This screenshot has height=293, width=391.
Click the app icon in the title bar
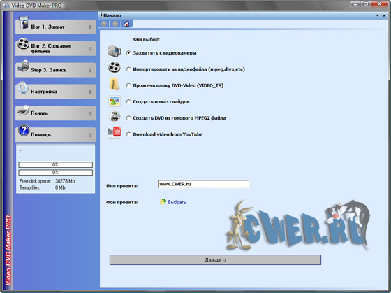pyautogui.click(x=6, y=6)
